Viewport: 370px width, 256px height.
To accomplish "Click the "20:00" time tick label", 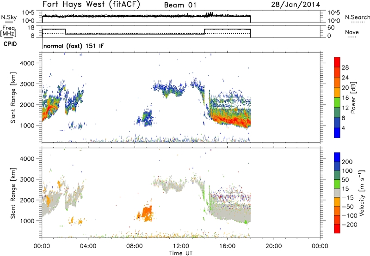I will pos(273,246).
